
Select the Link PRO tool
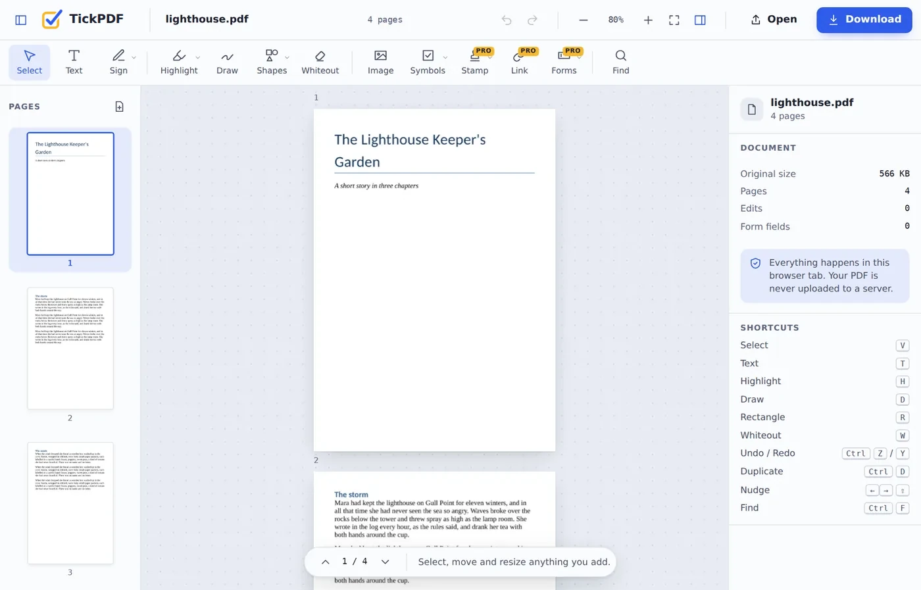coord(520,62)
